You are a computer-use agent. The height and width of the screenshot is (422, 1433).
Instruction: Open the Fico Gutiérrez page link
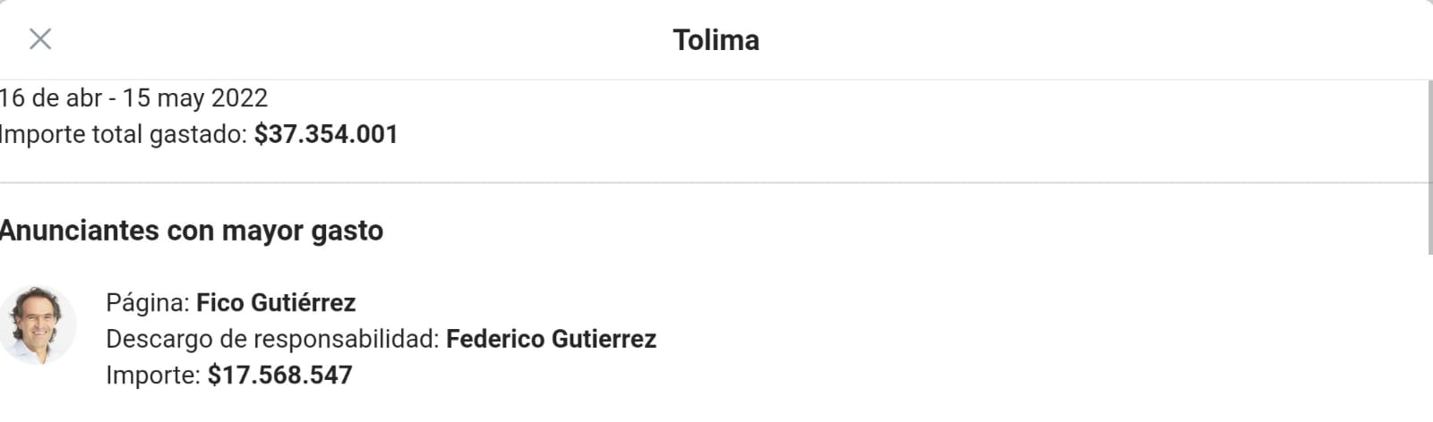pos(276,303)
